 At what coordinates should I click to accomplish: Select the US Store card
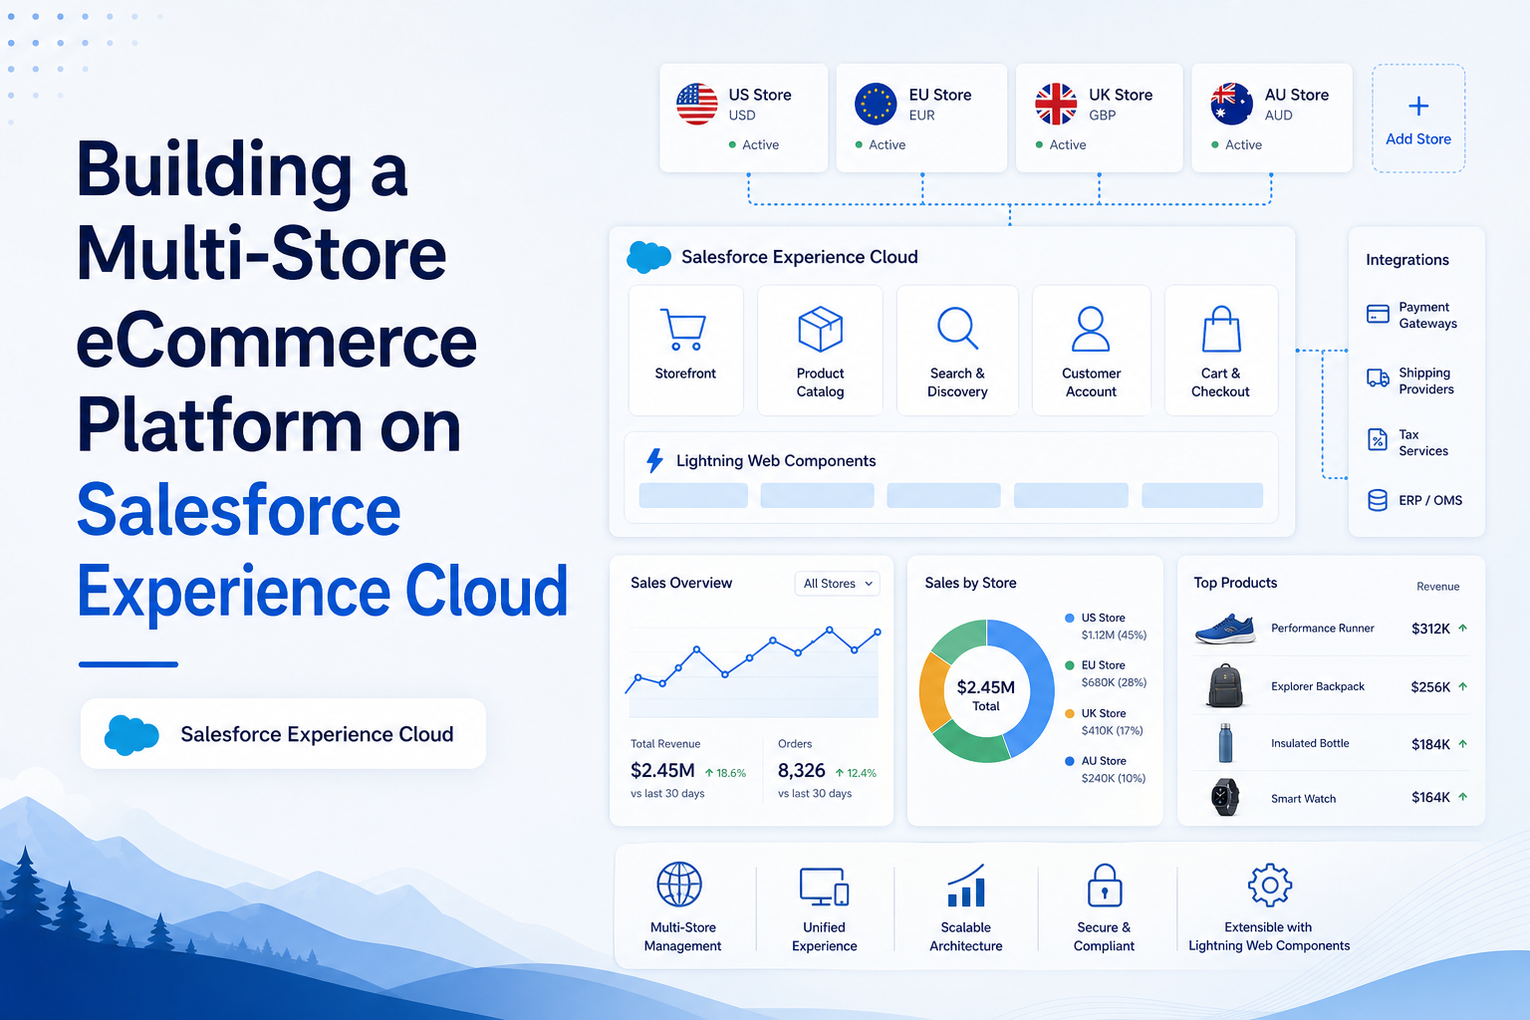pyautogui.click(x=743, y=118)
